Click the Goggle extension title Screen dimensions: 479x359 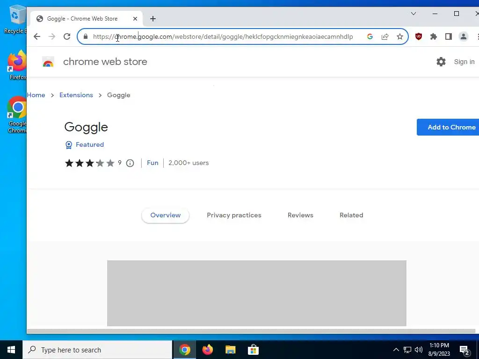pos(86,127)
